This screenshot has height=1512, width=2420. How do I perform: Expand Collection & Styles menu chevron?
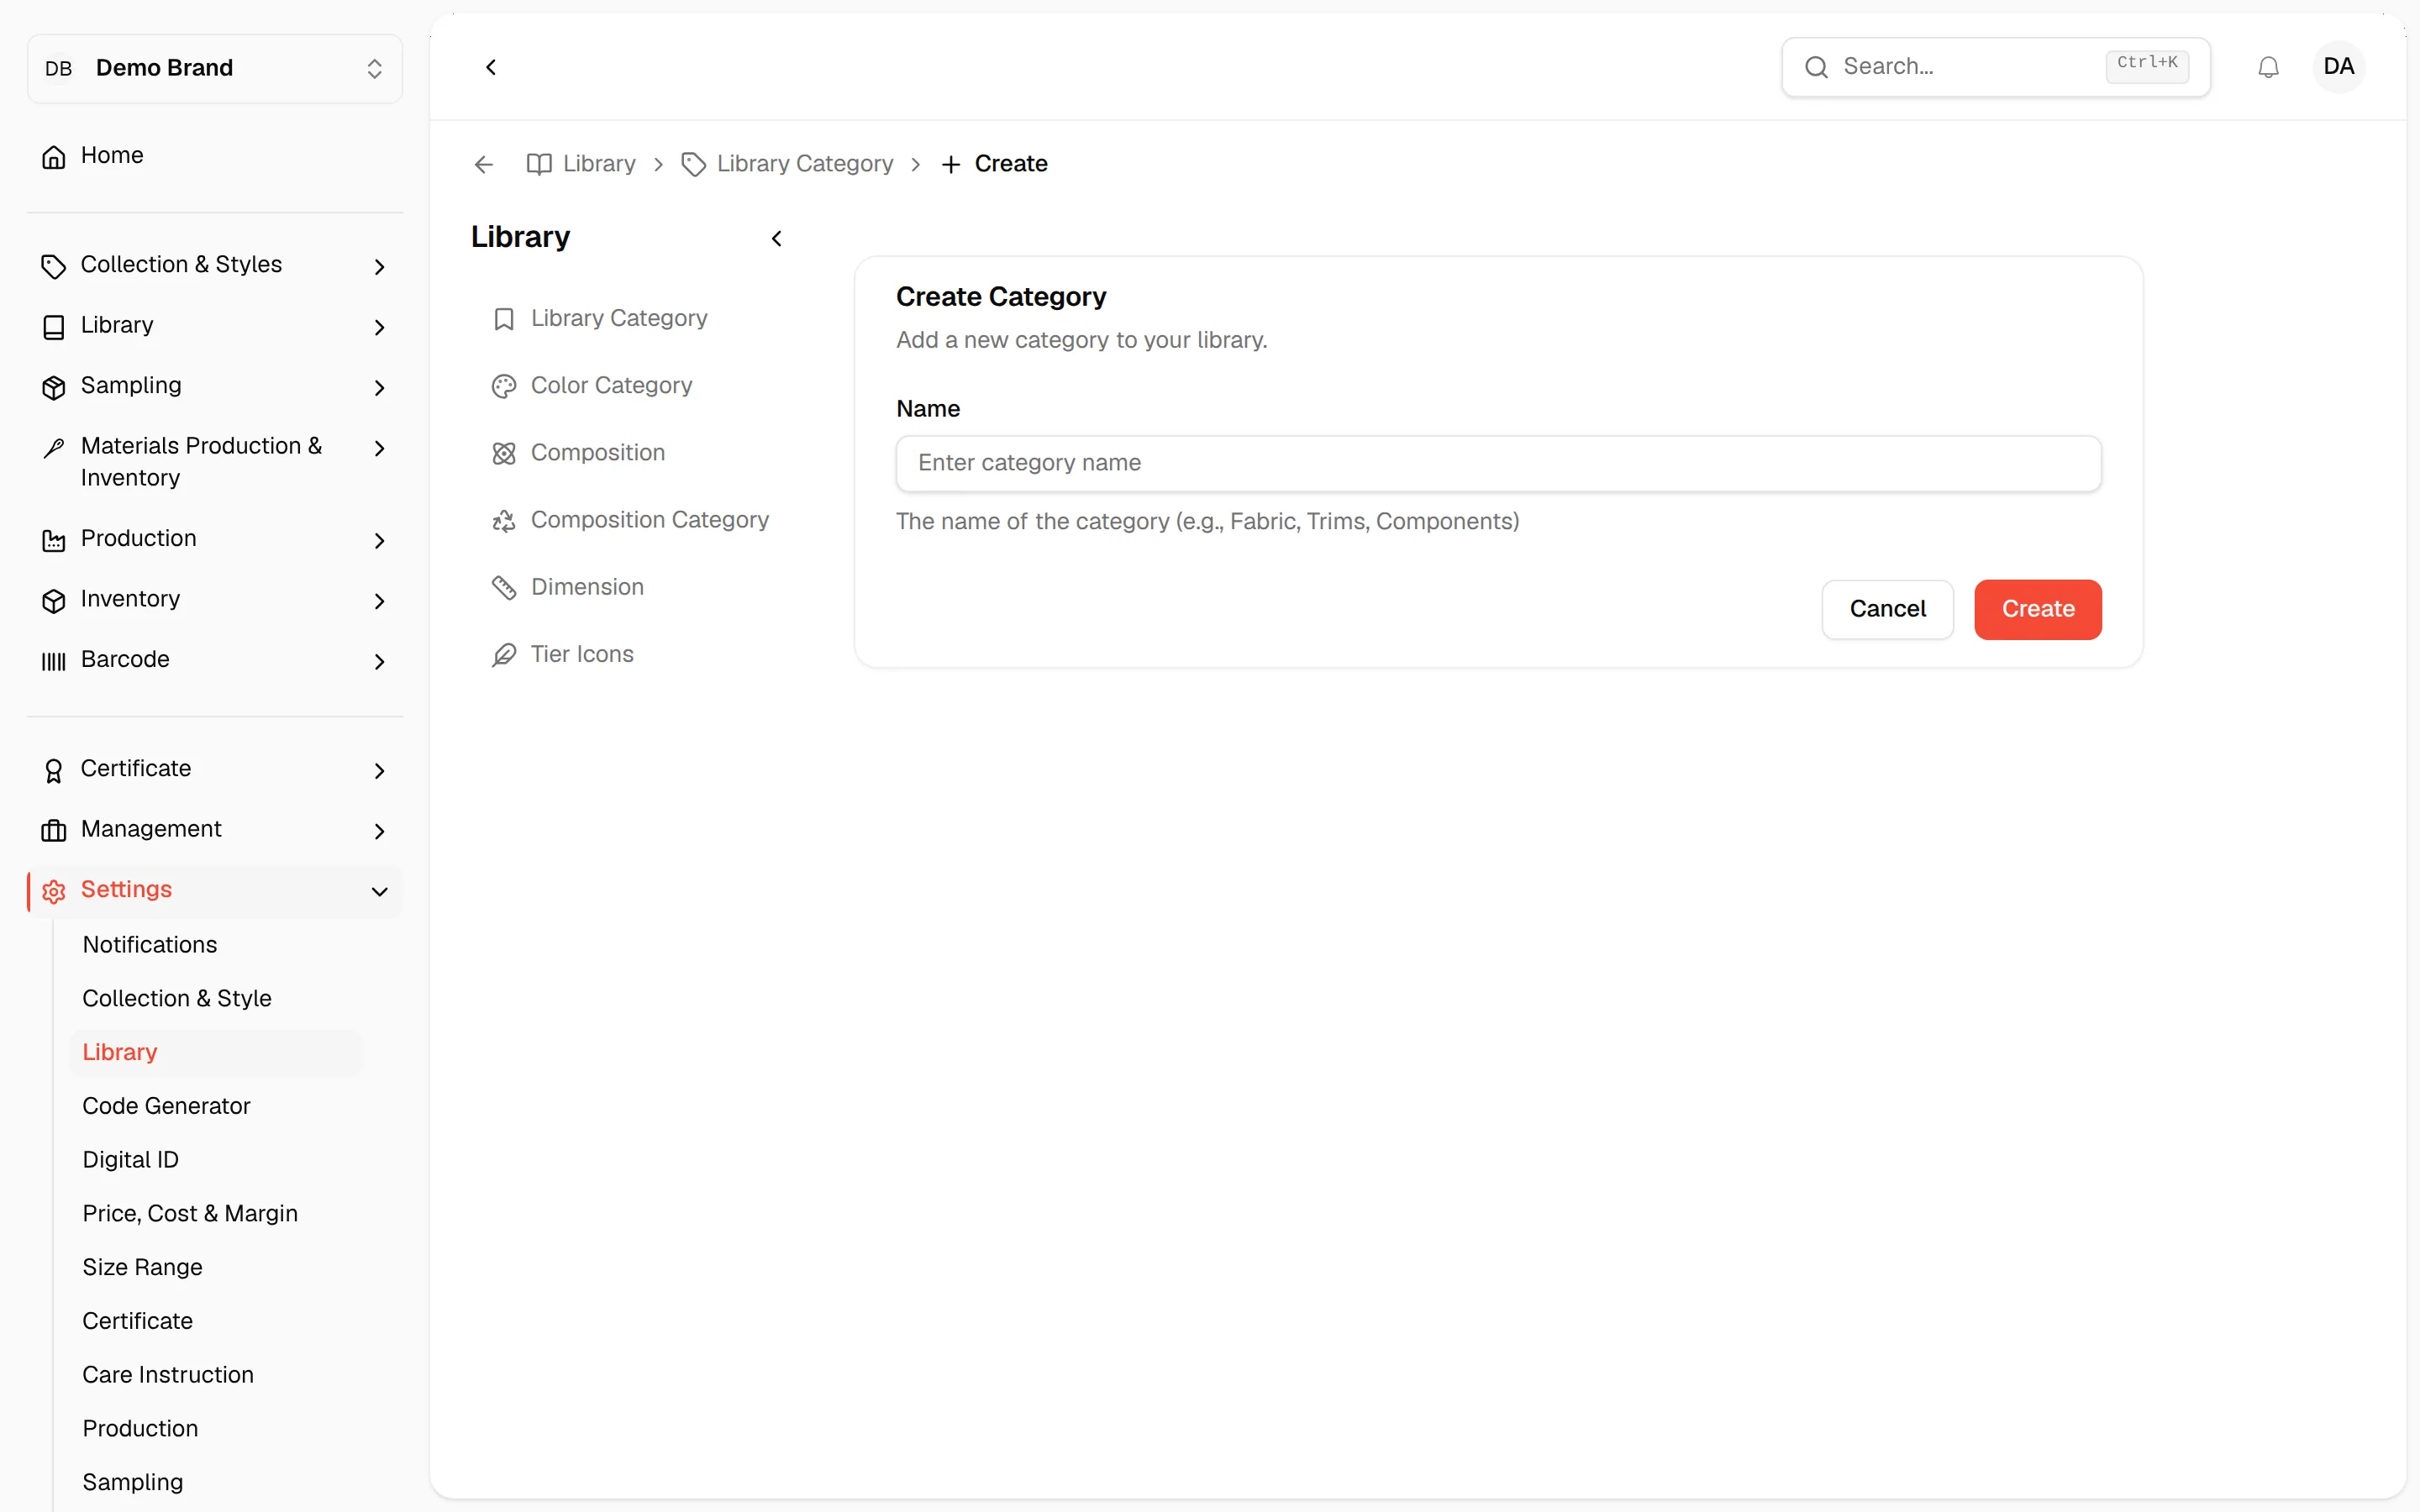point(379,266)
